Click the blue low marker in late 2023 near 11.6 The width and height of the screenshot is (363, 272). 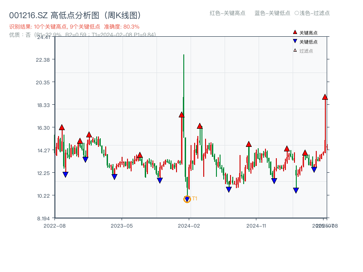(x=160, y=180)
